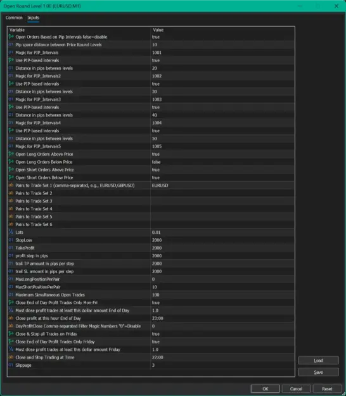This screenshot has width=346, height=396.
Task: Select the trail SL amount in pips per step row
Action: pos(151,271)
